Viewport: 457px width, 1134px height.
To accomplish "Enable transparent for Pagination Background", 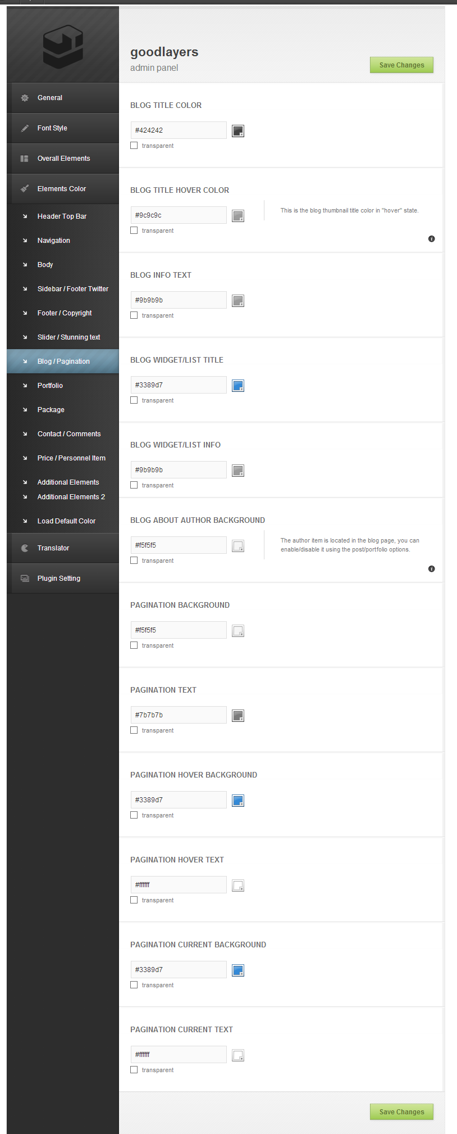I will pyautogui.click(x=134, y=645).
